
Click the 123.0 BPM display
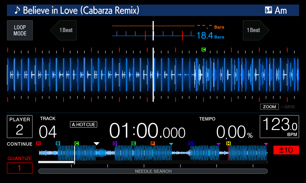coord(279,127)
